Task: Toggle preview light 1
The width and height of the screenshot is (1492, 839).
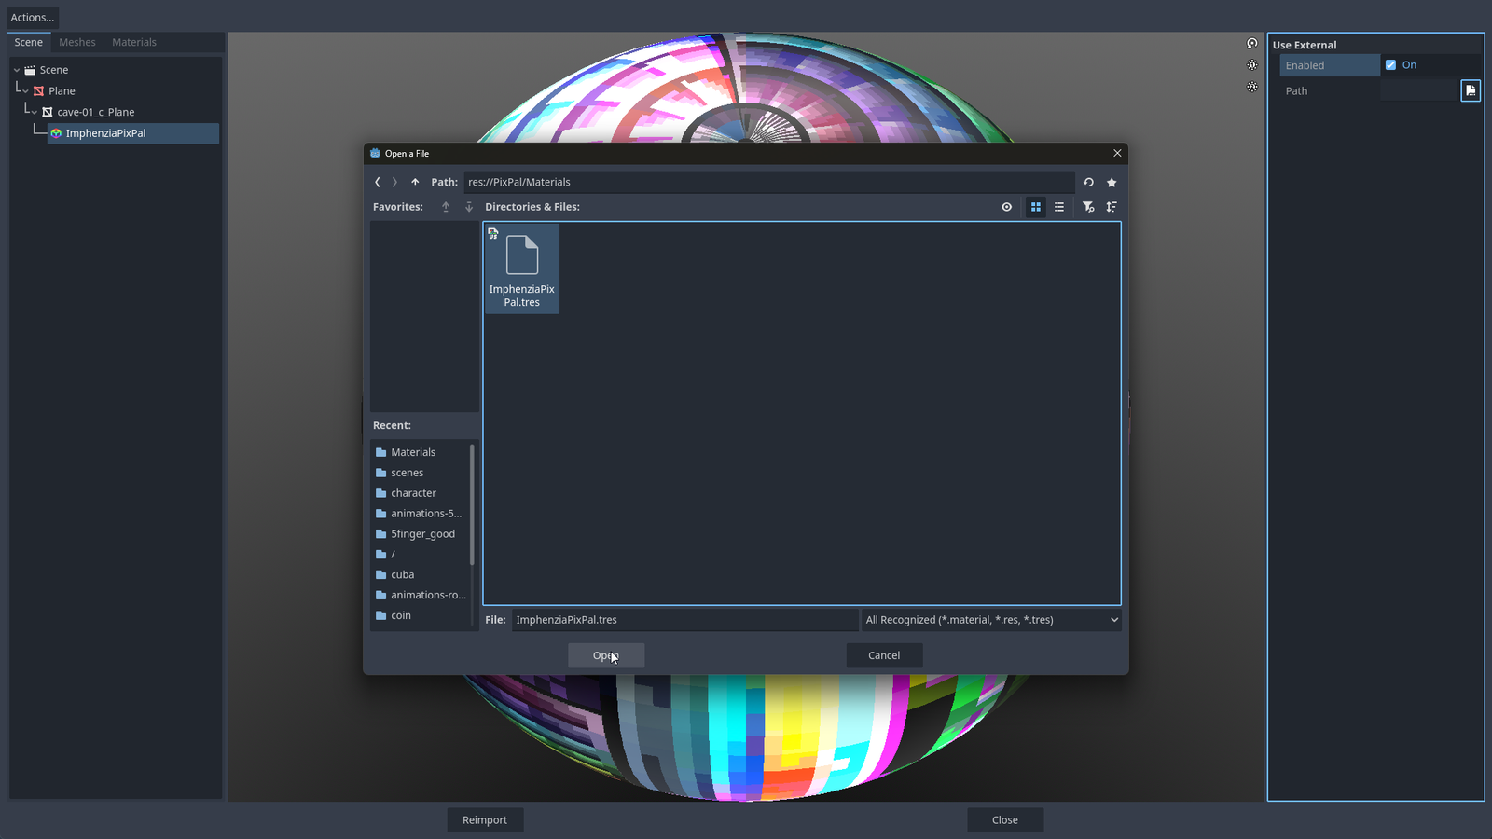Action: pos(1252,65)
